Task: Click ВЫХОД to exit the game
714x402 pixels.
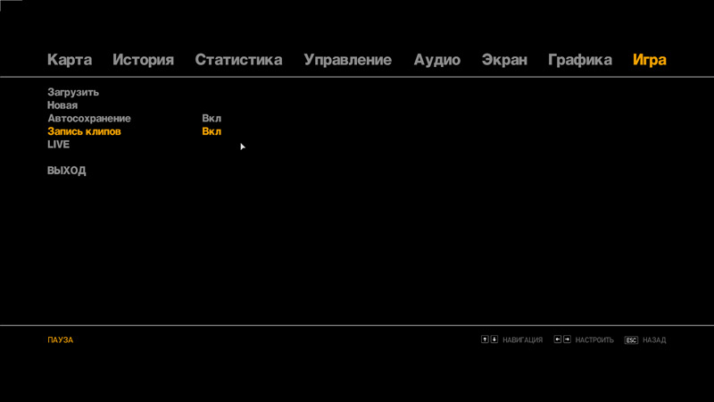Action: [67, 171]
